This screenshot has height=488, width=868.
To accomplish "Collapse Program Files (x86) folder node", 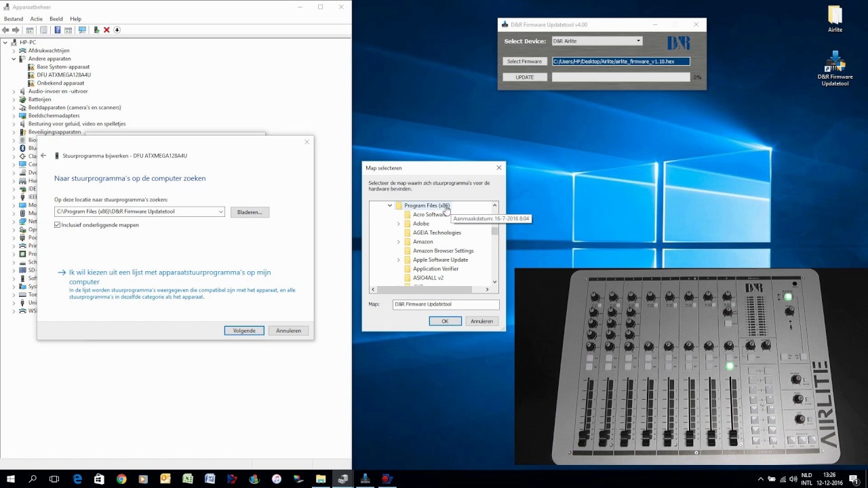I will point(390,205).
